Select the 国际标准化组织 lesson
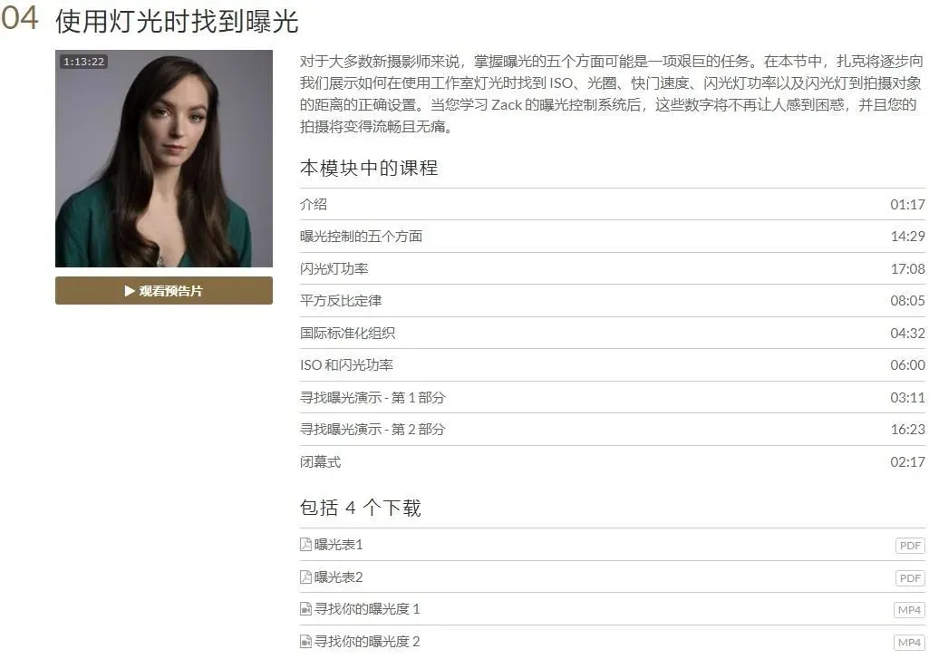The width and height of the screenshot is (929, 659). click(612, 333)
